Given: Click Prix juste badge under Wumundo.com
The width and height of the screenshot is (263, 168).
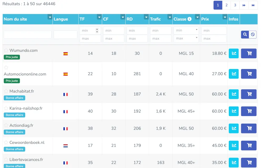Looking at the screenshot, I should tap(12, 57).
